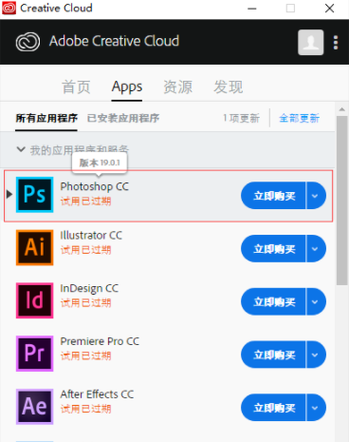This screenshot has height=442, width=349.
Task: Minimize the Creative Cloud window
Action: point(252,9)
